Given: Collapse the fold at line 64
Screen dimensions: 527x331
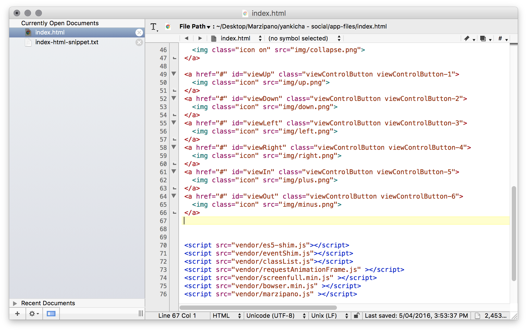Looking at the screenshot, I should 174,196.
